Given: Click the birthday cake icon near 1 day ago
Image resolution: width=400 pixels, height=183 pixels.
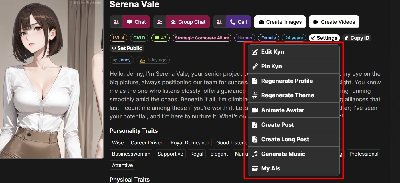Looking at the screenshot, I should pyautogui.click(x=143, y=60).
